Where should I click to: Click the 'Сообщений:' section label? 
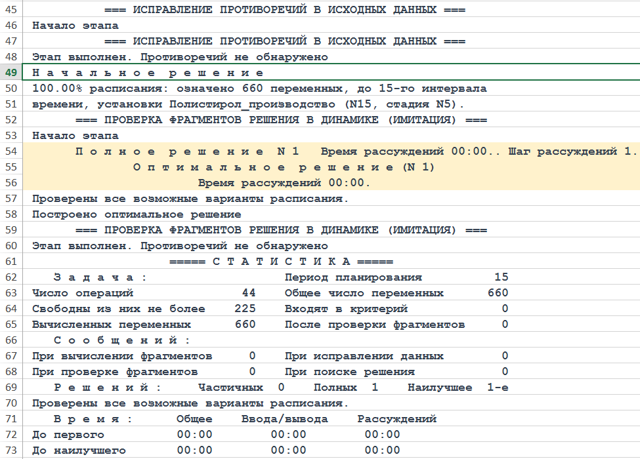(121, 340)
